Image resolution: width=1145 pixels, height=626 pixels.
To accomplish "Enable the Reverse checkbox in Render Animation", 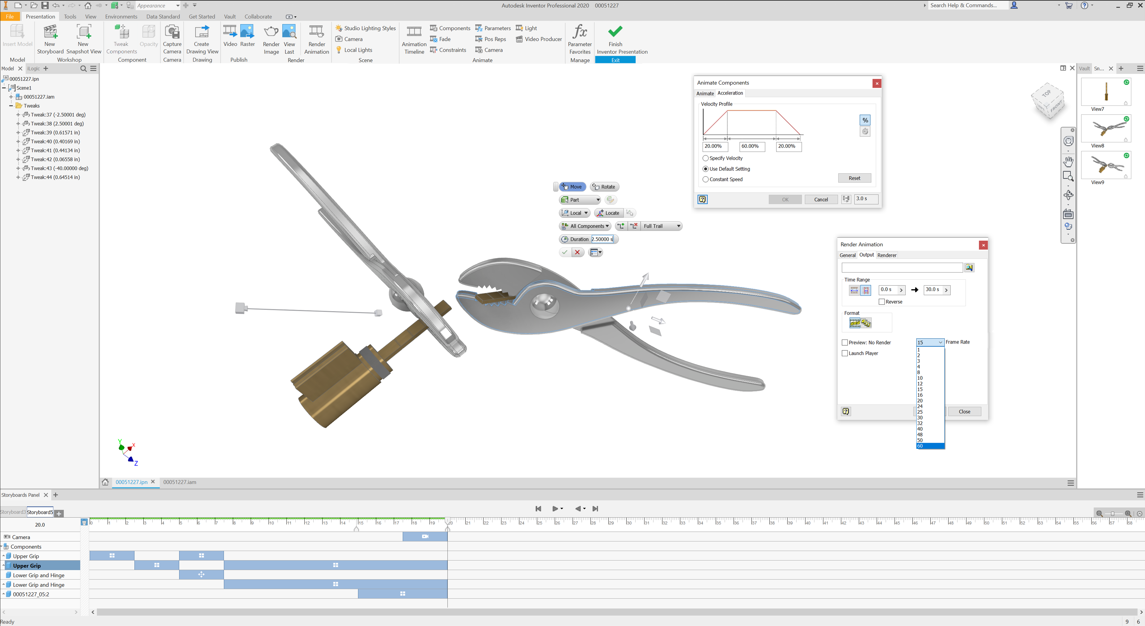I will pyautogui.click(x=881, y=302).
